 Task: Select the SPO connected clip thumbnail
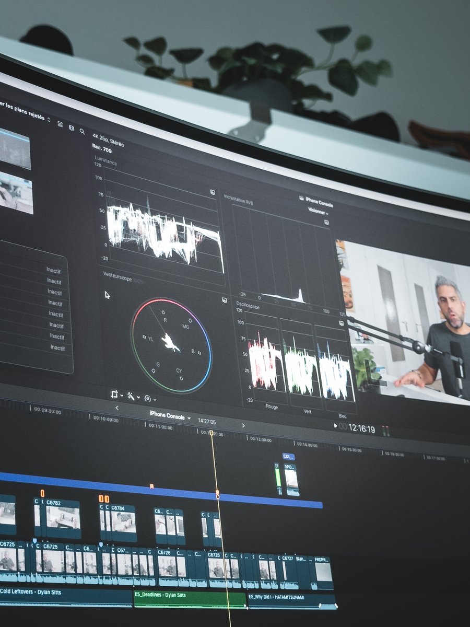pos(291,480)
